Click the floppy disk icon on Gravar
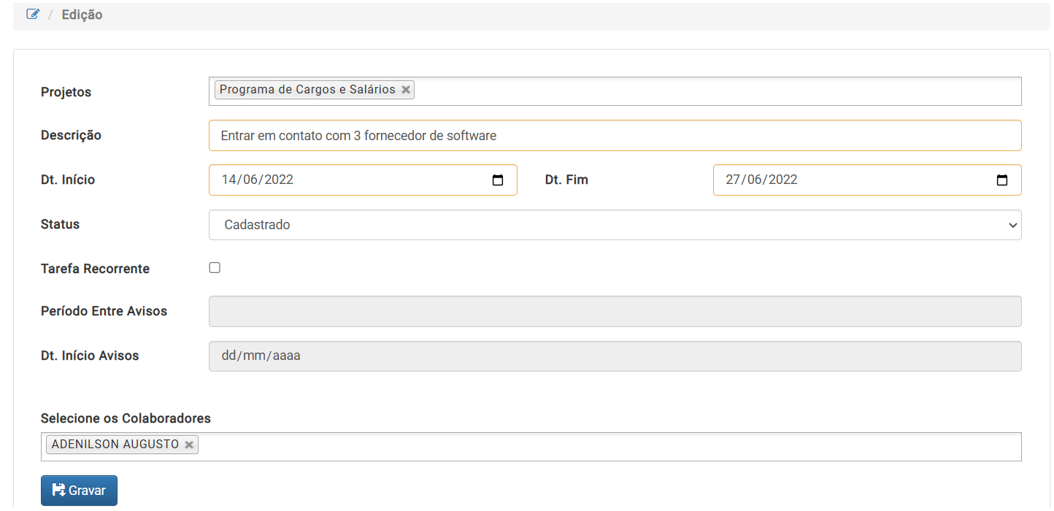 coord(59,490)
